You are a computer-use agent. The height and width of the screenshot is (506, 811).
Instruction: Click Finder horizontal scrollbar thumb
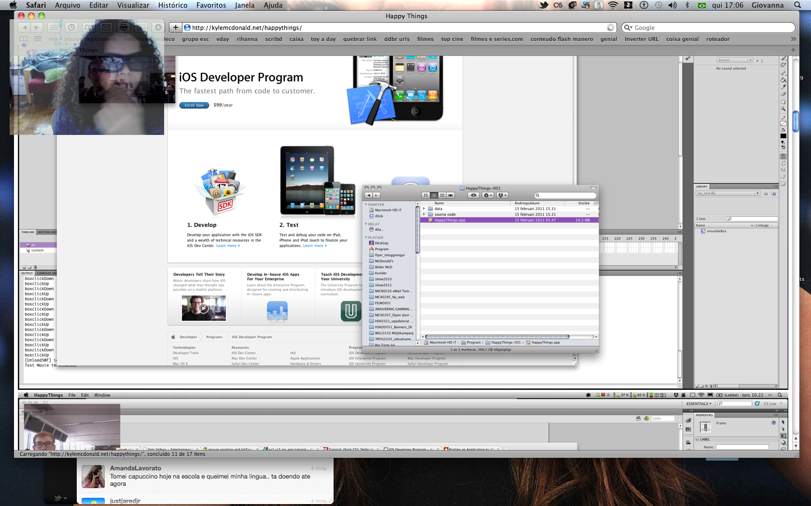coord(497,337)
